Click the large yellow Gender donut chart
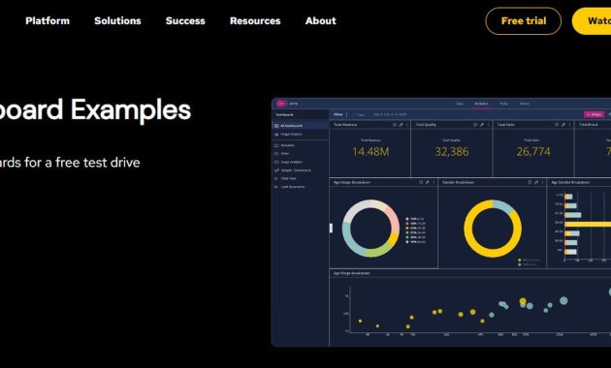 pos(493,229)
